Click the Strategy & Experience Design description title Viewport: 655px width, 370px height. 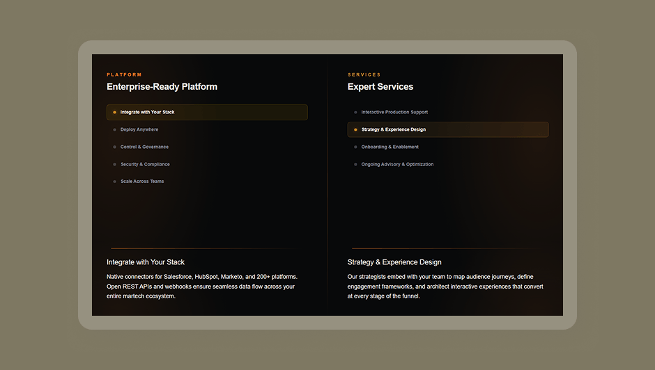tap(394, 262)
